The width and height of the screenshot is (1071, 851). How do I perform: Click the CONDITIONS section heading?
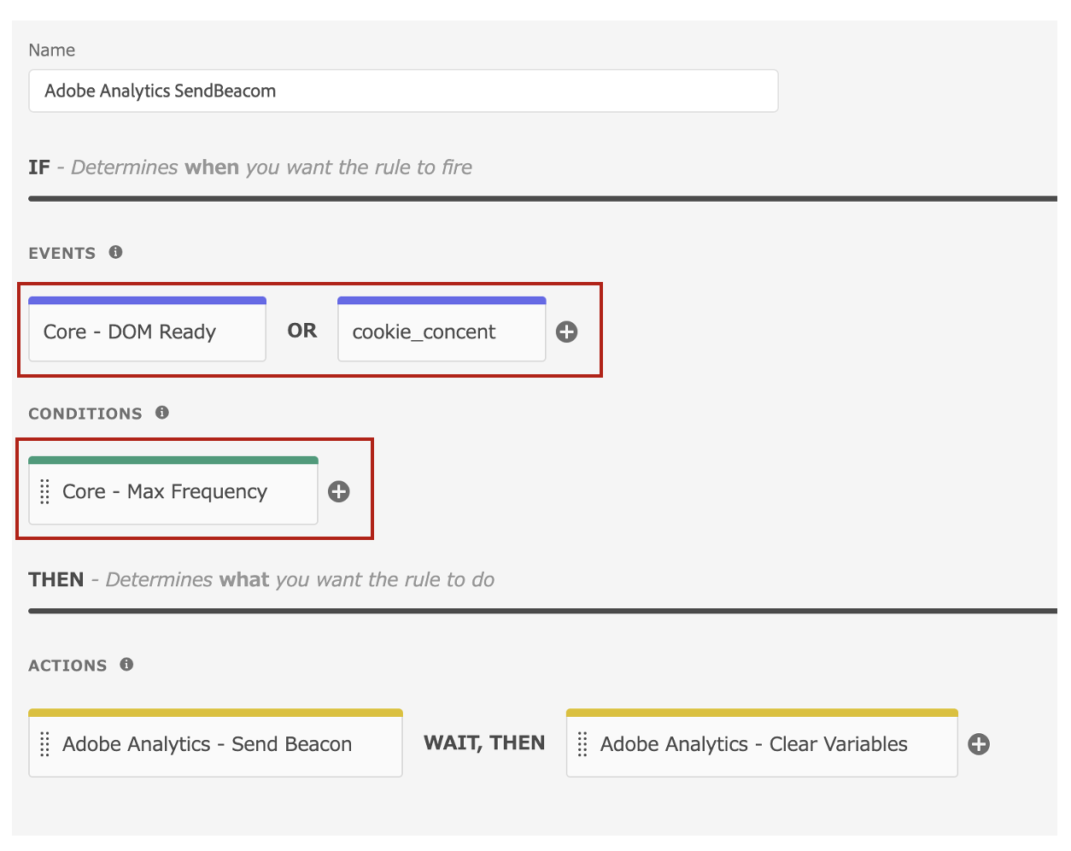pyautogui.click(x=85, y=414)
